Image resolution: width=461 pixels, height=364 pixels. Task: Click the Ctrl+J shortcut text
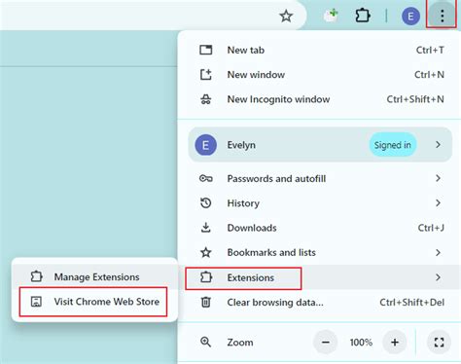(431, 228)
